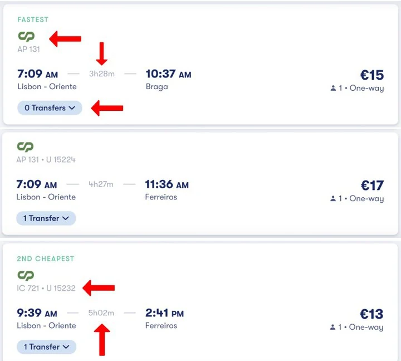This screenshot has width=401, height=361.
Task: Click the passenger icon beside the €15 fare
Action: [333, 88]
